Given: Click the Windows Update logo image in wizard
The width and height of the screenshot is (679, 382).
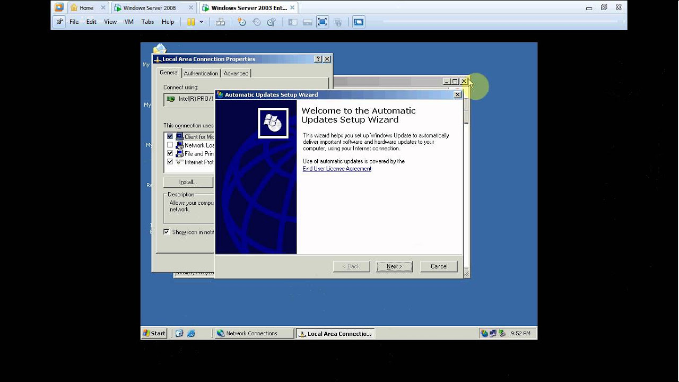Looking at the screenshot, I should point(273,123).
